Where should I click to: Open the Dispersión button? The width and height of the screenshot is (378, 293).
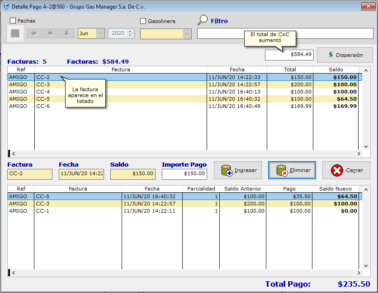tap(345, 55)
